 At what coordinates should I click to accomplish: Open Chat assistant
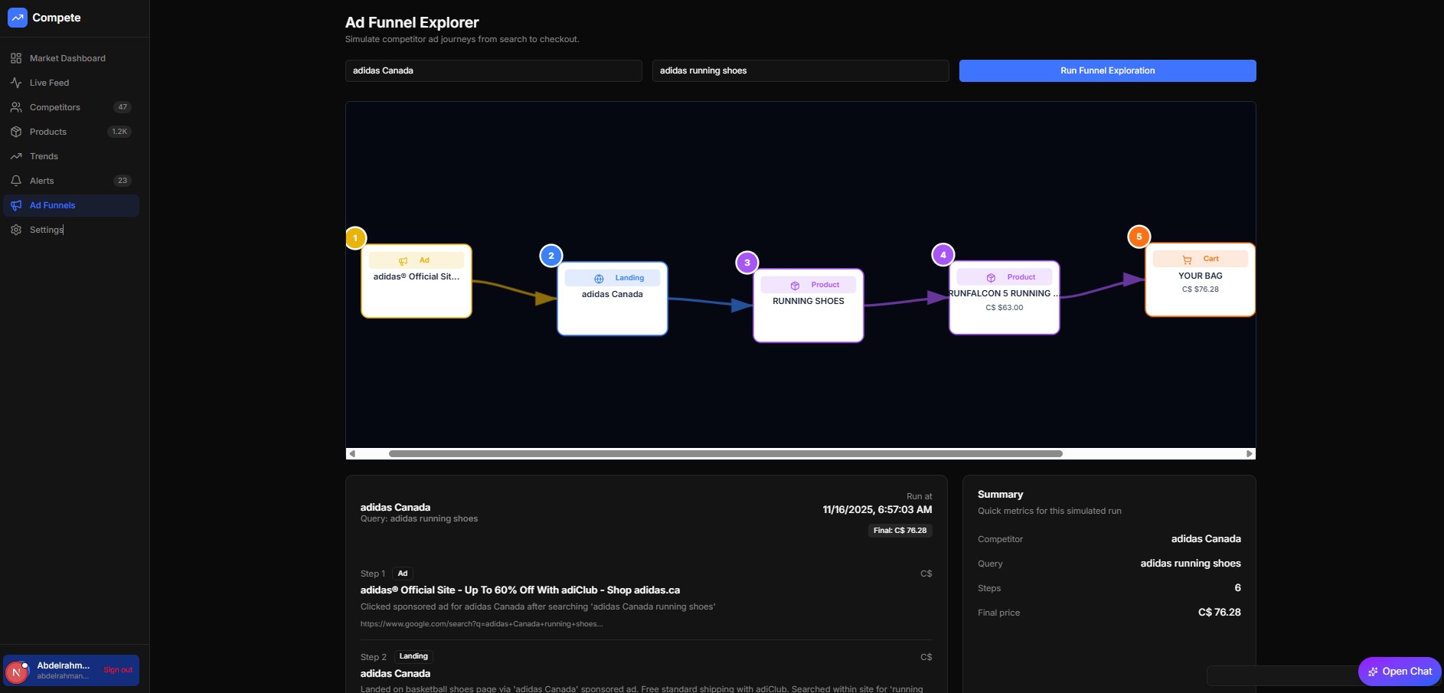pos(1400,672)
